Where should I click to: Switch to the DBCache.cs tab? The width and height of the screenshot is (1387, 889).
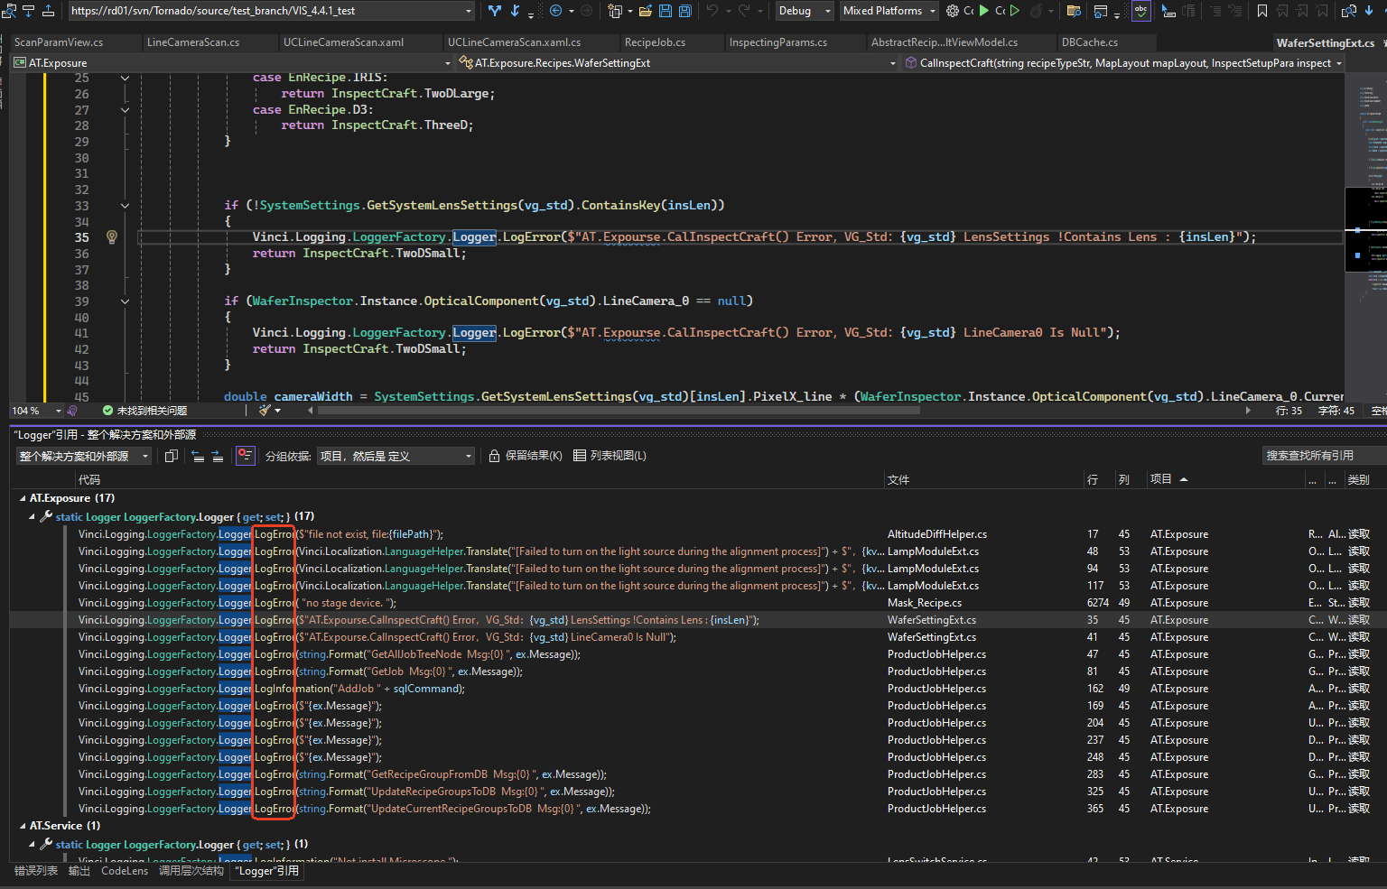(1089, 42)
